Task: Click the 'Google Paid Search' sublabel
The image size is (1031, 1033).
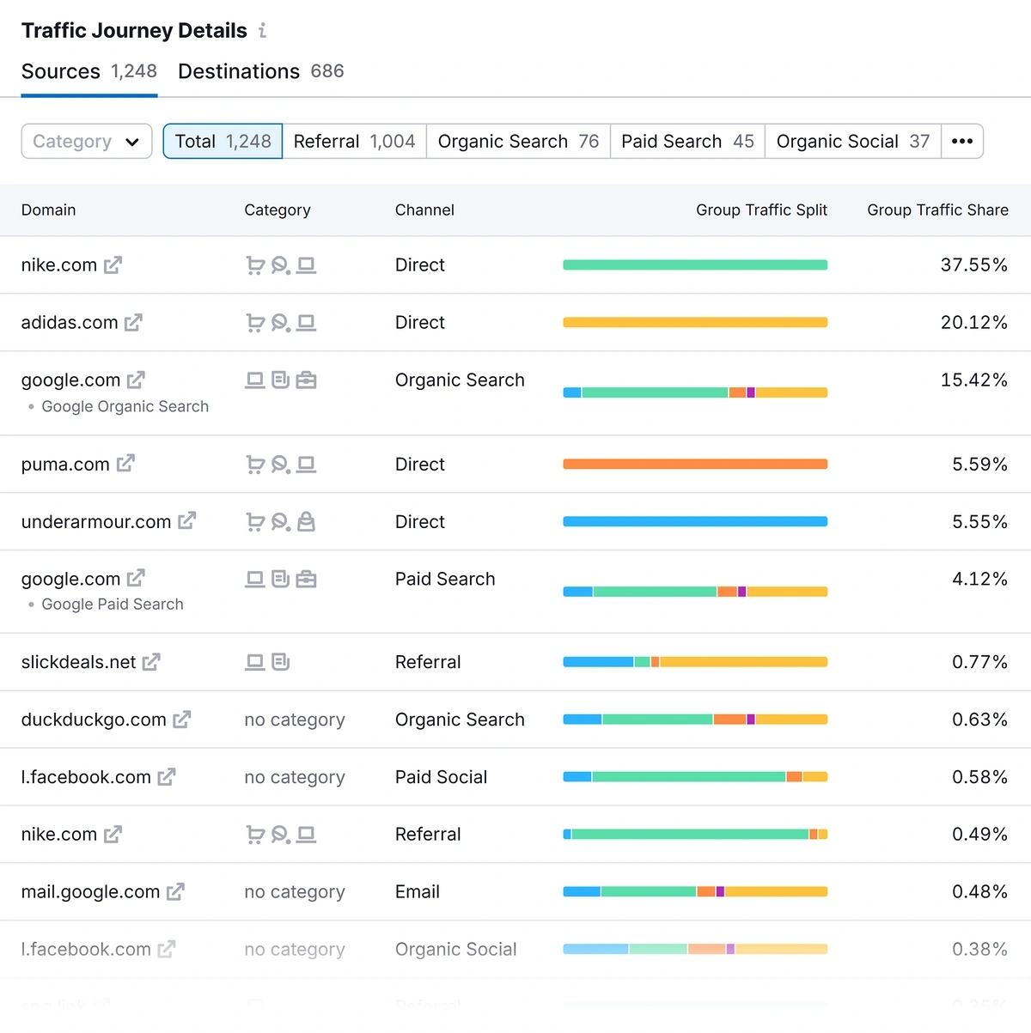Action: (x=113, y=605)
